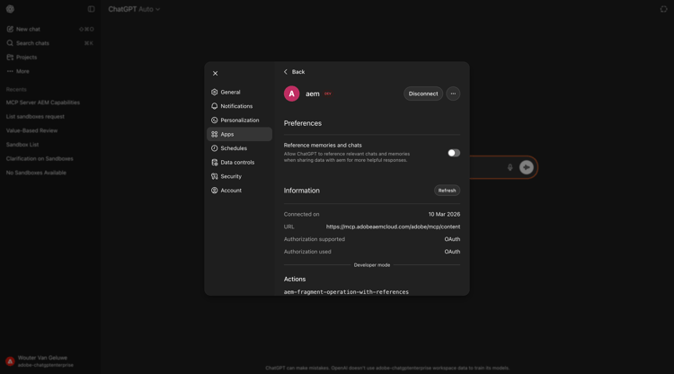Collapse the sidebar with the panel icon
This screenshot has height=374, width=674.
pyautogui.click(x=91, y=9)
